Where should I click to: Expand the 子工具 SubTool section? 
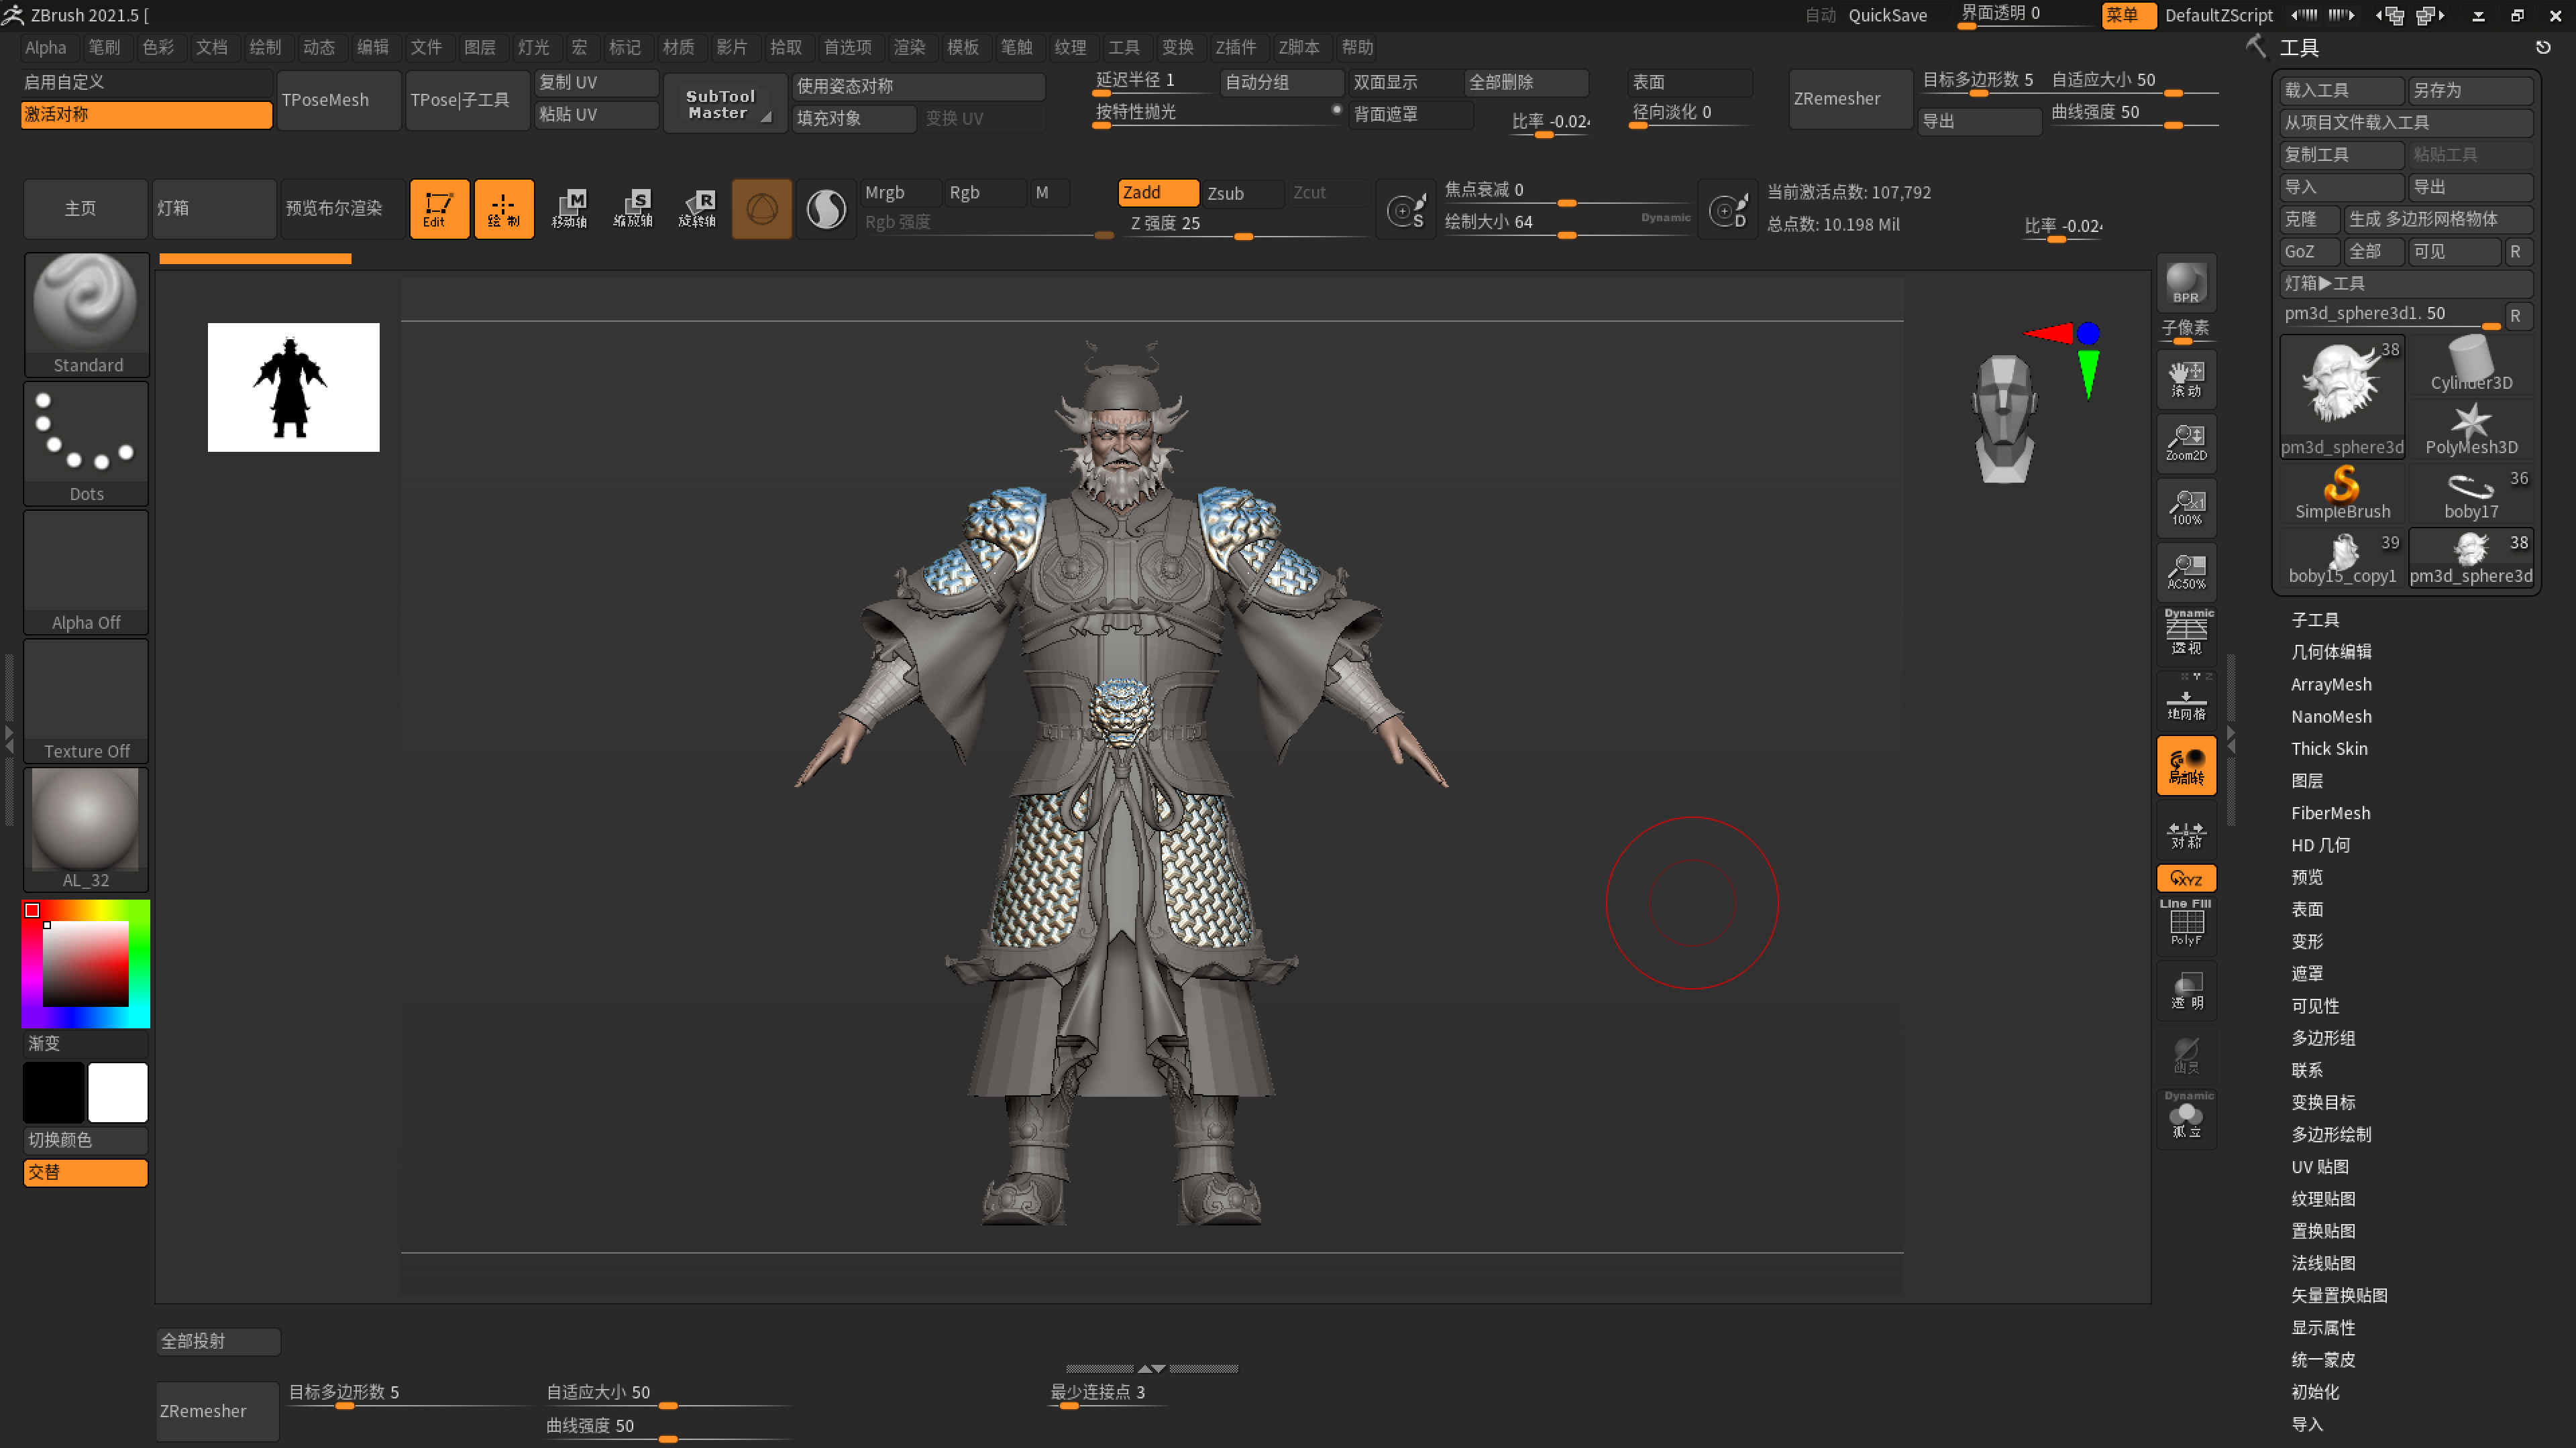pos(2315,619)
